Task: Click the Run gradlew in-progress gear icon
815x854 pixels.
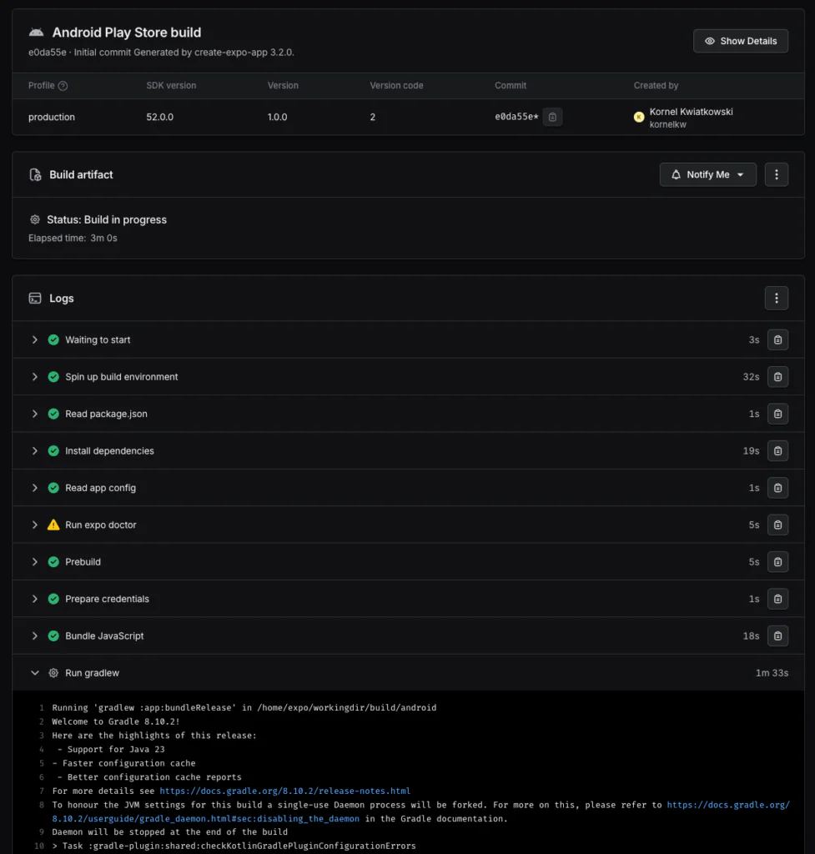Action: [x=53, y=673]
